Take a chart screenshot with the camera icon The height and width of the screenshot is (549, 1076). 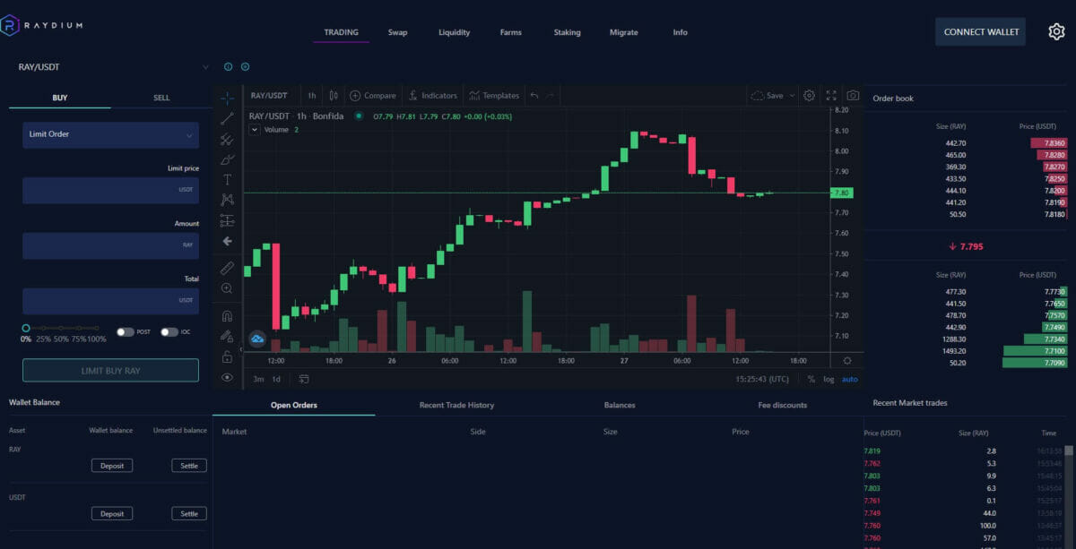[851, 95]
